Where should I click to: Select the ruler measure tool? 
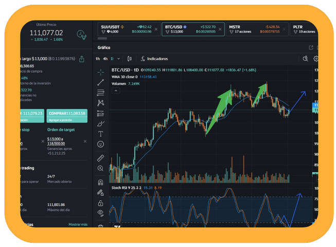(101, 157)
